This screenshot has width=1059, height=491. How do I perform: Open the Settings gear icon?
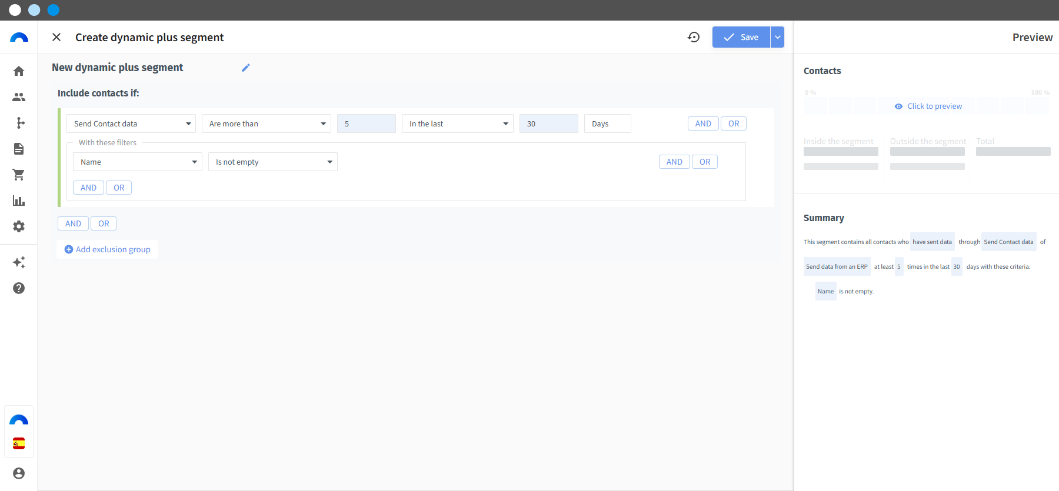(x=19, y=226)
